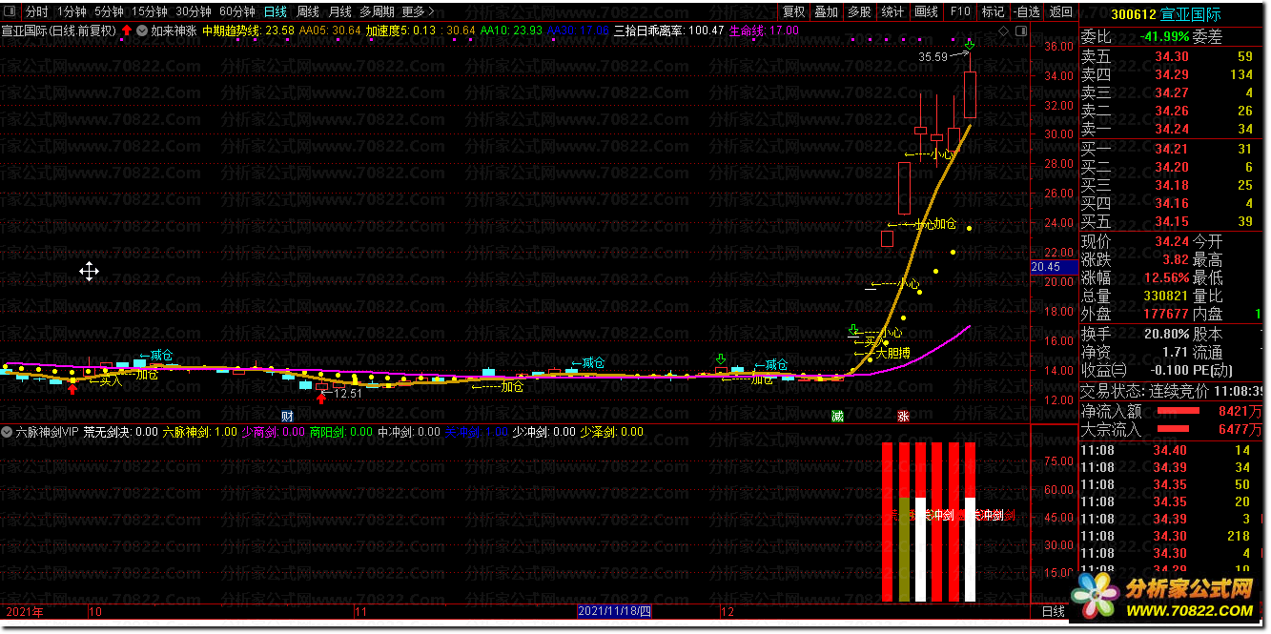Select the 月线 monthly chart tab
The image size is (1271, 634).
(339, 12)
